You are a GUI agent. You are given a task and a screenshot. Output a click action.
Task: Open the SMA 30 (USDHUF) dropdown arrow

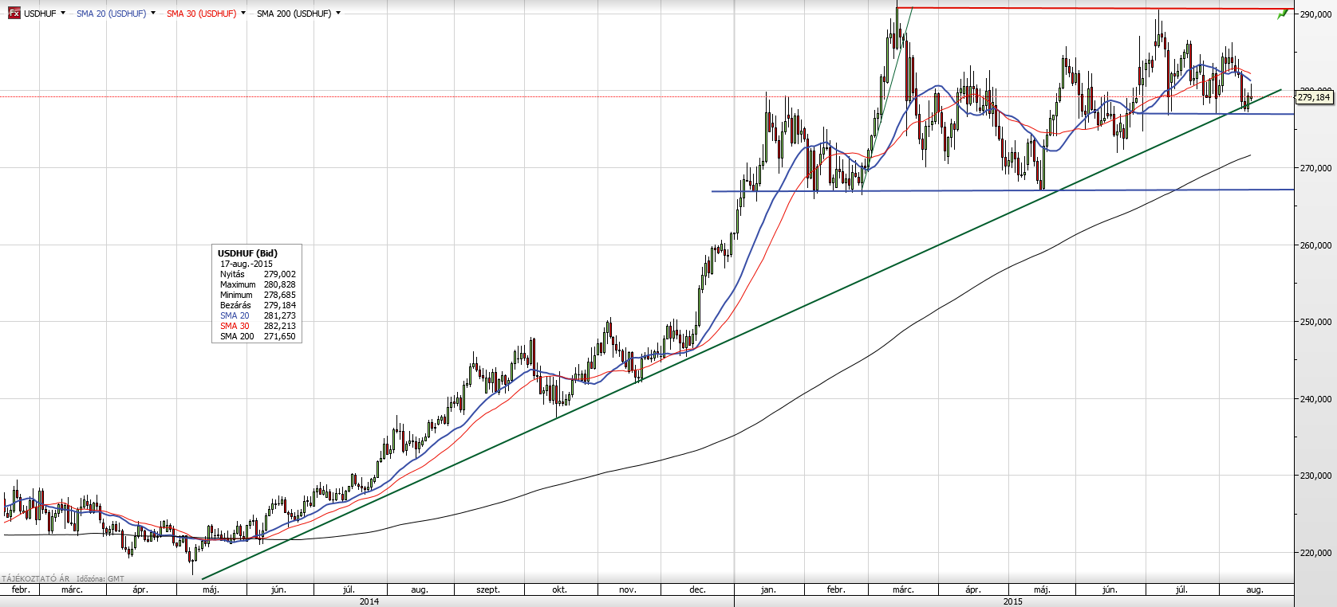[x=243, y=14]
